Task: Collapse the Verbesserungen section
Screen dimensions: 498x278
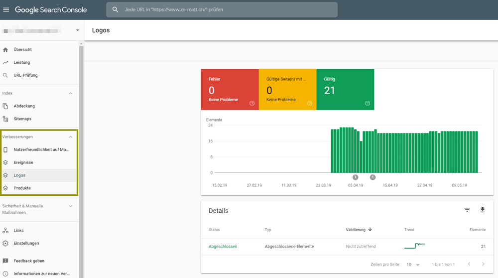Action: tap(70, 137)
